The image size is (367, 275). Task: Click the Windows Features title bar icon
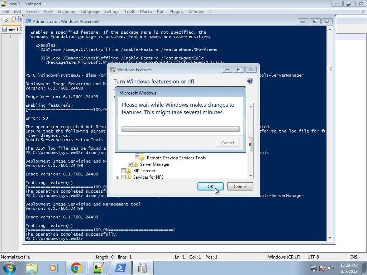coord(113,70)
